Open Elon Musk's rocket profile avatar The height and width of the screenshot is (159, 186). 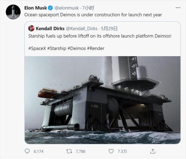point(13,12)
